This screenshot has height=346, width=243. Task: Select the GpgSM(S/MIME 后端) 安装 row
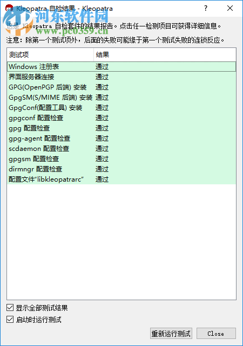(122, 98)
